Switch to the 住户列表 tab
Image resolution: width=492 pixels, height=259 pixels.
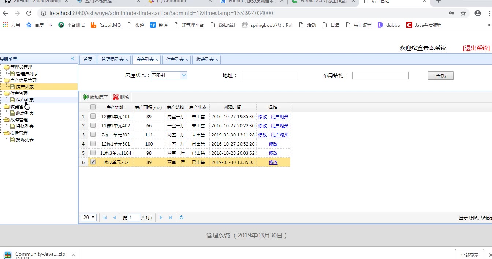[x=175, y=59]
